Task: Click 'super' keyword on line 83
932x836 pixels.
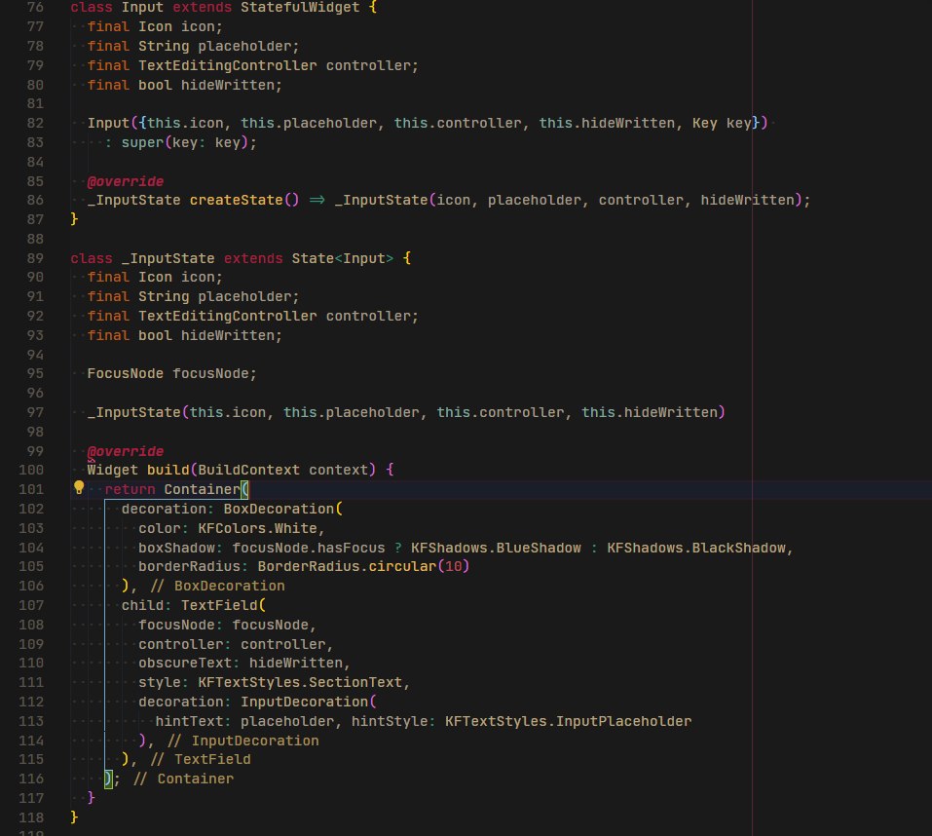Action: 142,142
